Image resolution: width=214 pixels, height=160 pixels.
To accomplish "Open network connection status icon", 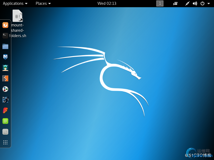I will click(x=187, y=3).
